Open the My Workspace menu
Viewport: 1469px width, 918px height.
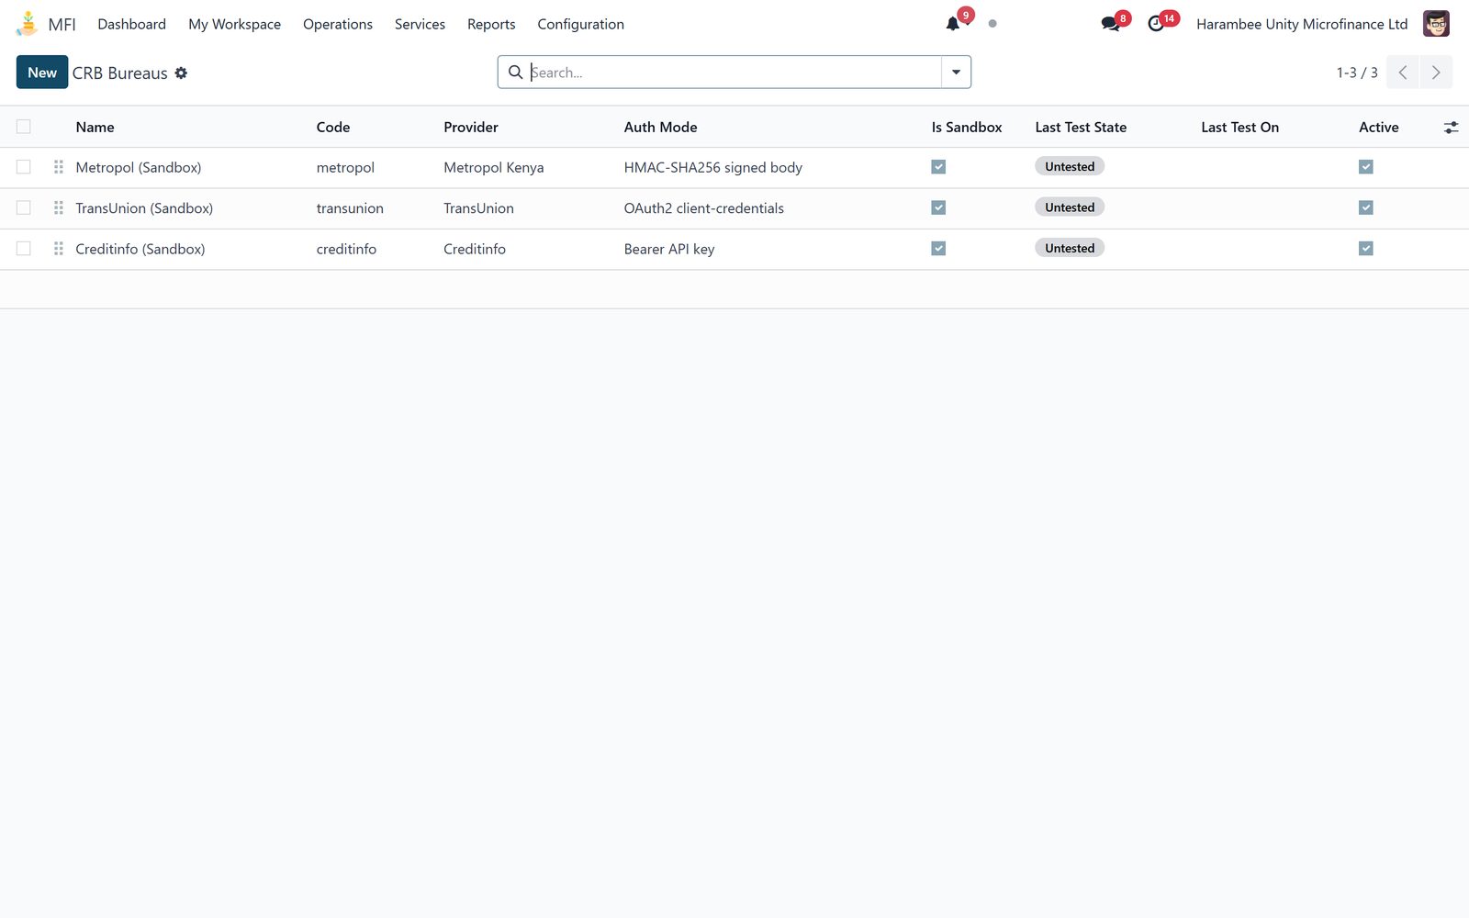click(x=235, y=24)
